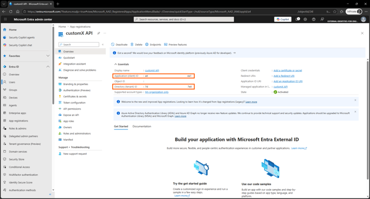Open Devices in left navigation
The image size is (370, 199).
click(x=13, y=98)
